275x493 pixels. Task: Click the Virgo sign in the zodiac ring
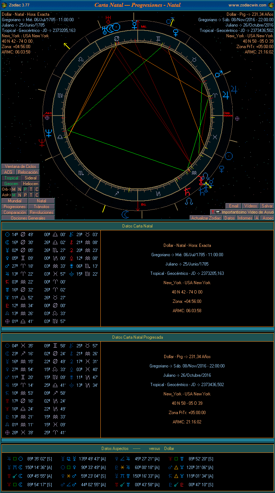pyautogui.click(x=61, y=95)
